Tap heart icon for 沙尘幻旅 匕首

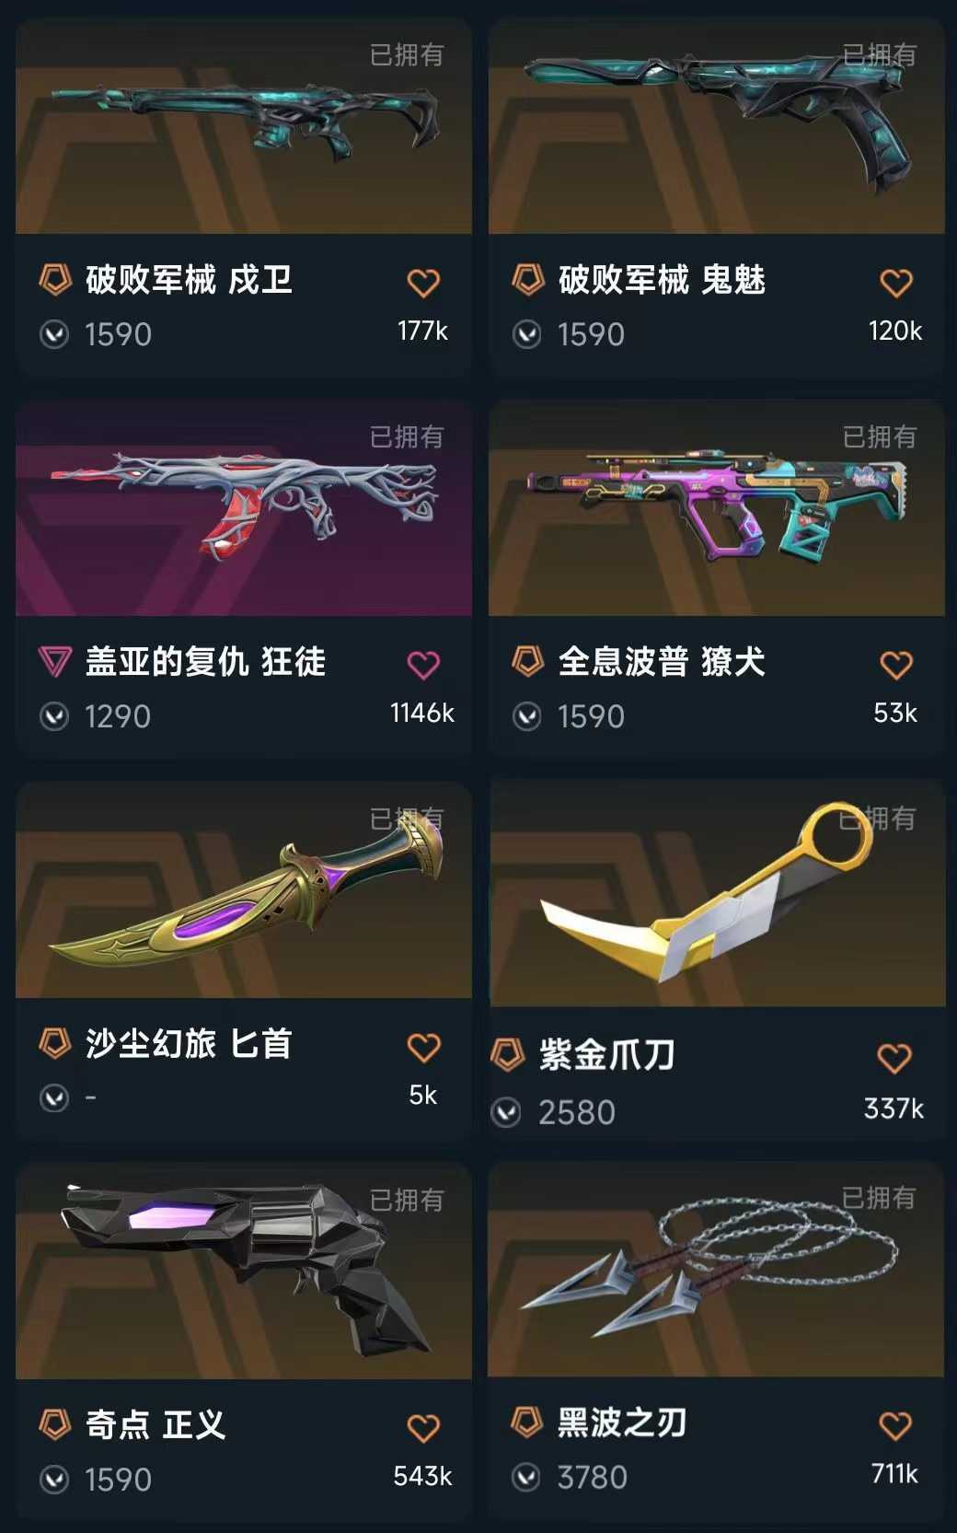(423, 1047)
